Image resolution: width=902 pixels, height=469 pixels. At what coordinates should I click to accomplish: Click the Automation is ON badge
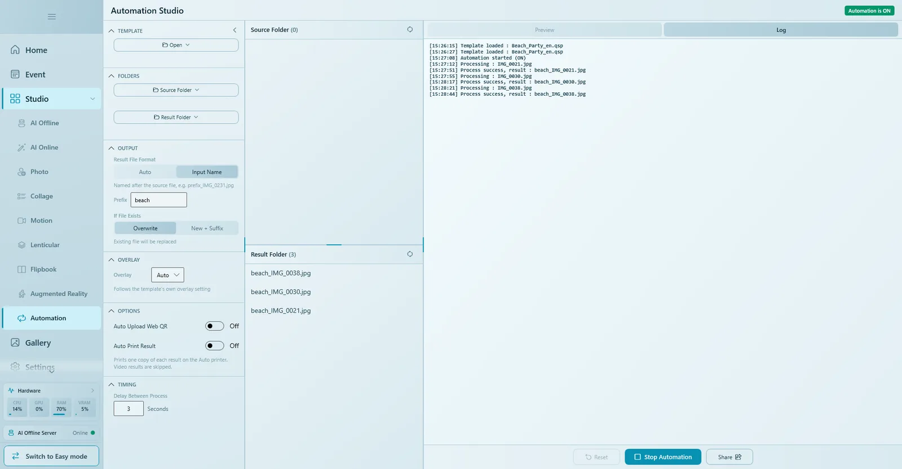[869, 11]
